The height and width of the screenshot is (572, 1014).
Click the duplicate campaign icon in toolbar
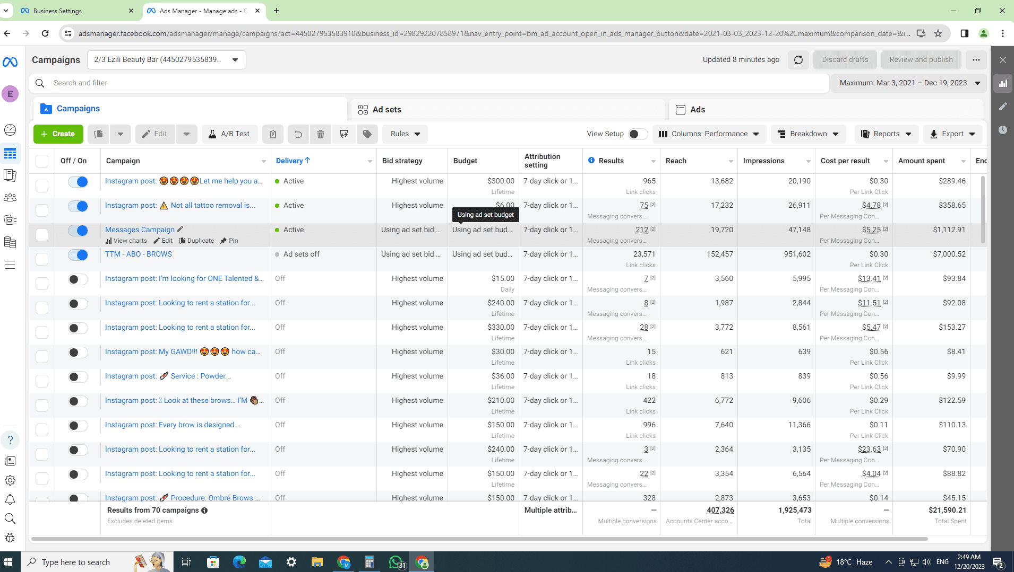pyautogui.click(x=99, y=134)
